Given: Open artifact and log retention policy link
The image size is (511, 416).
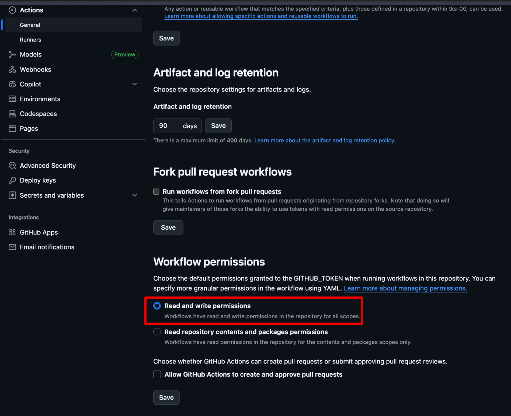Looking at the screenshot, I should [325, 140].
